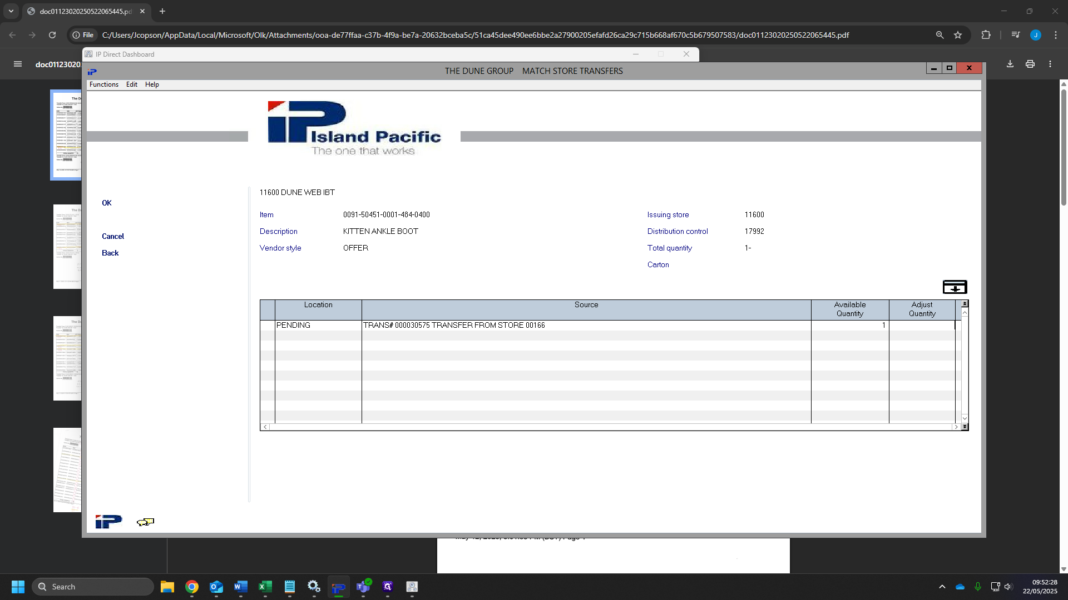This screenshot has width=1068, height=600.
Task: Open File Explorer from the taskbar
Action: tap(167, 587)
